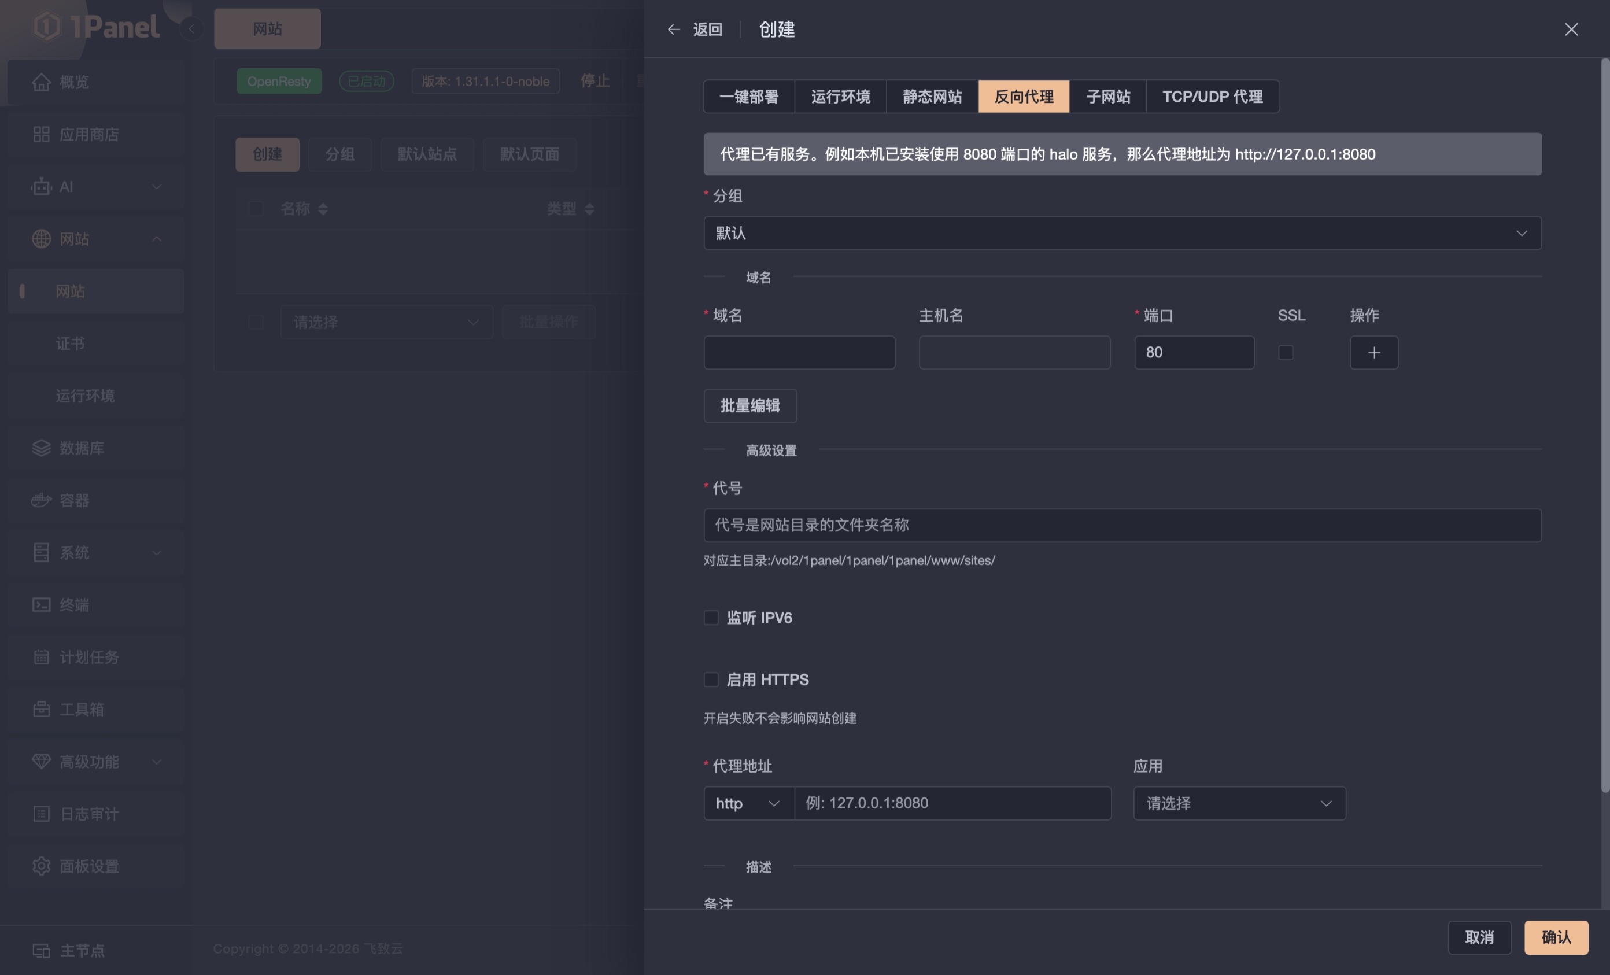Click the 主节点 node icon at bottom
This screenshot has height=975, width=1610.
click(41, 951)
